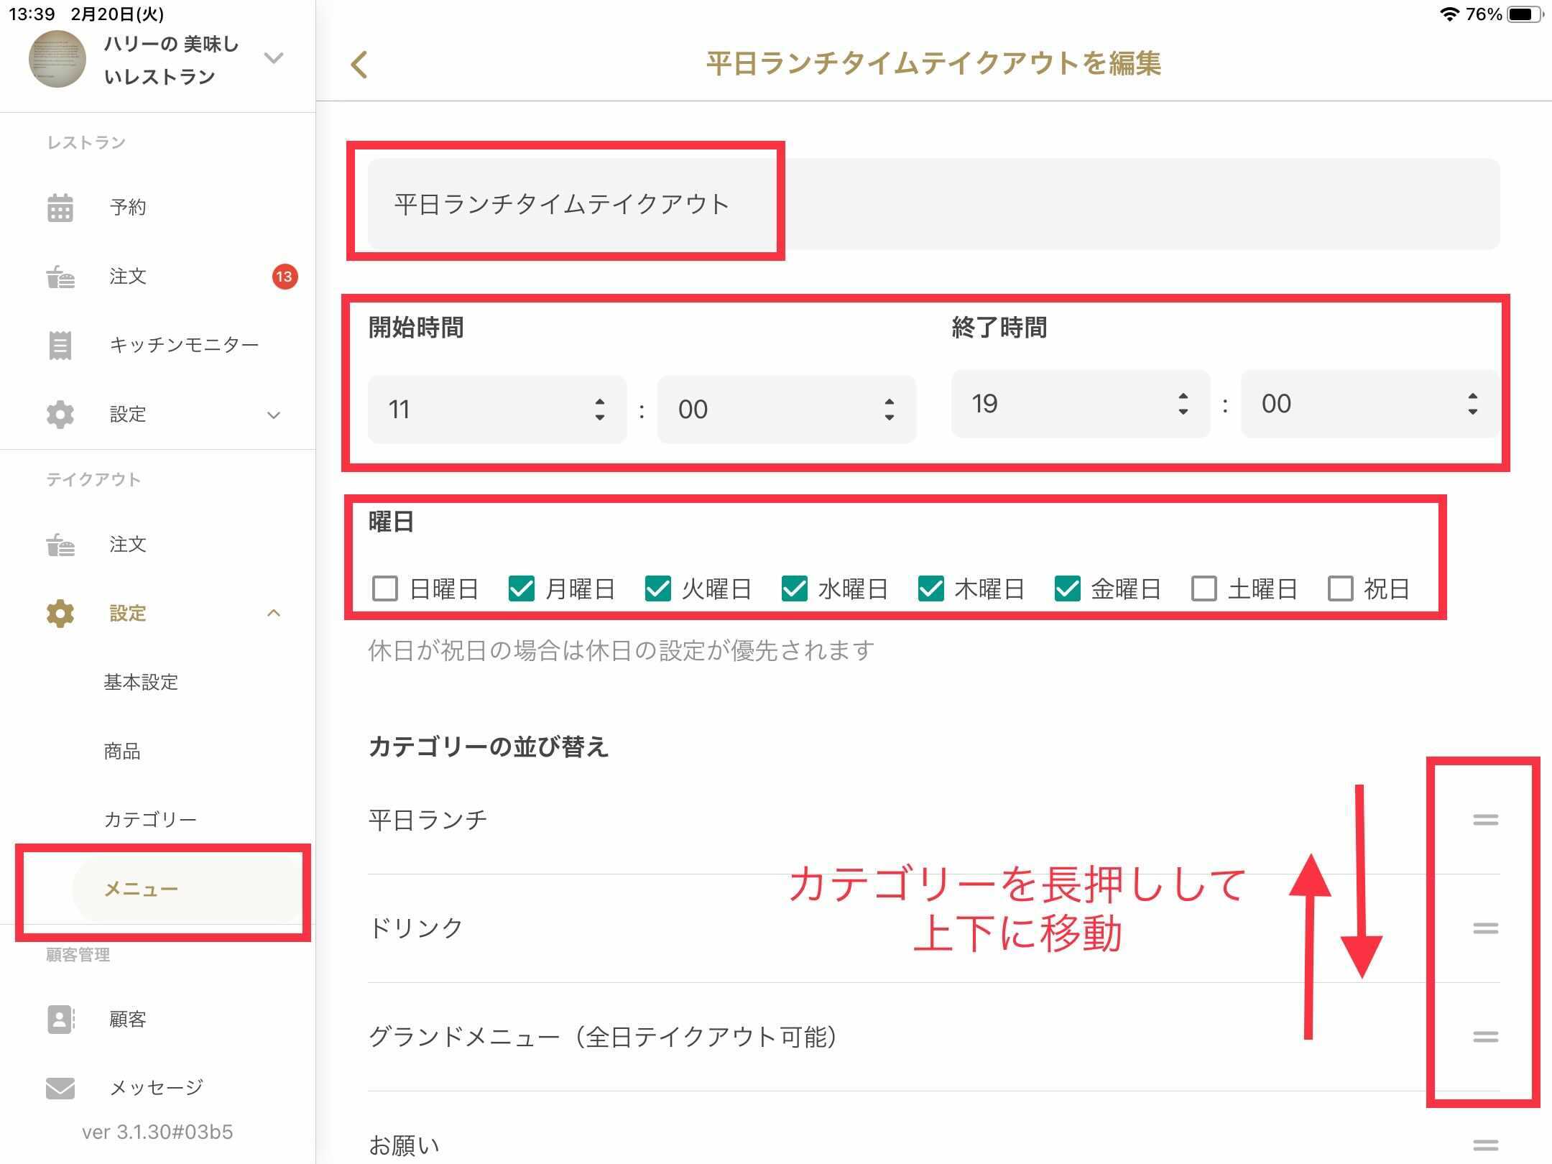Uncheck the 月曜日 checkbox
Viewport: 1552px width, 1164px height.
click(x=522, y=588)
